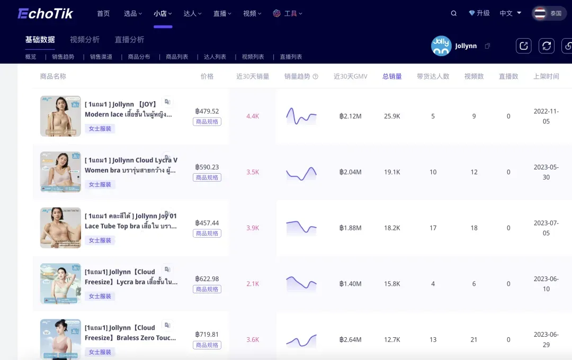Switch to the 直播分析 tab
This screenshot has width=572, height=360.
point(129,39)
